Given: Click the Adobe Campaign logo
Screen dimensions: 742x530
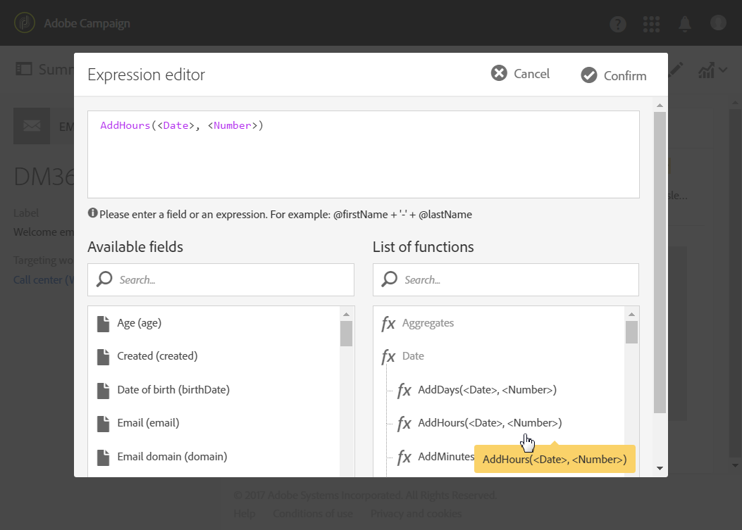Looking at the screenshot, I should (x=25, y=23).
